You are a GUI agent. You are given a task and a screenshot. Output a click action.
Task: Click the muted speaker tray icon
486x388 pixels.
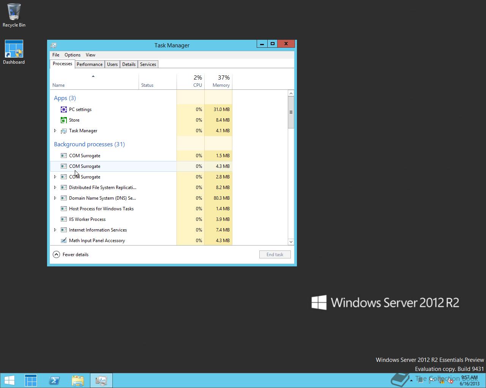point(450,381)
